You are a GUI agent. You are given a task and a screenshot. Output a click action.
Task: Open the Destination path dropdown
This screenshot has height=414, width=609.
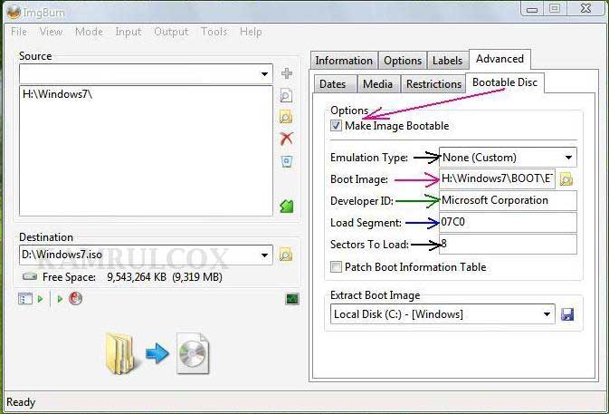(x=264, y=255)
